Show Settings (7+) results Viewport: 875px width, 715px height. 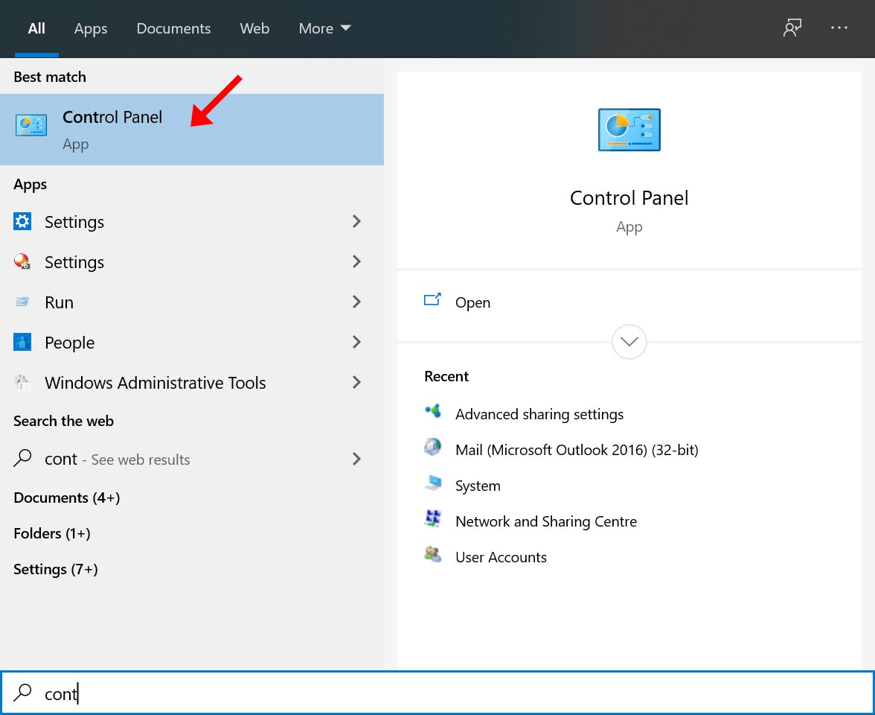click(x=56, y=569)
